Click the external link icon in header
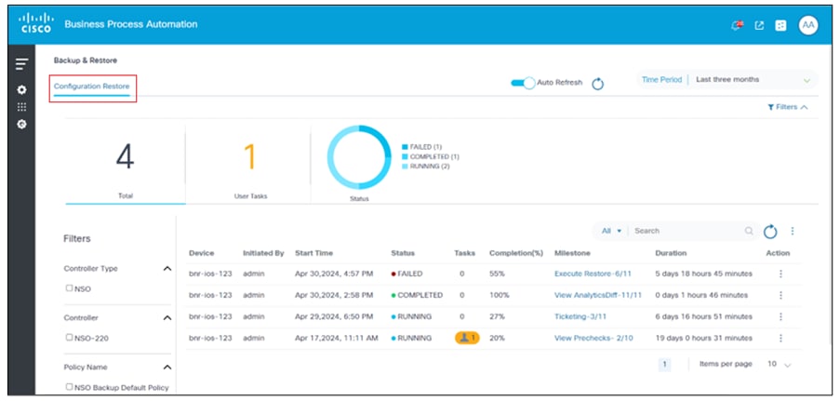This screenshot has width=840, height=401. coord(759,25)
